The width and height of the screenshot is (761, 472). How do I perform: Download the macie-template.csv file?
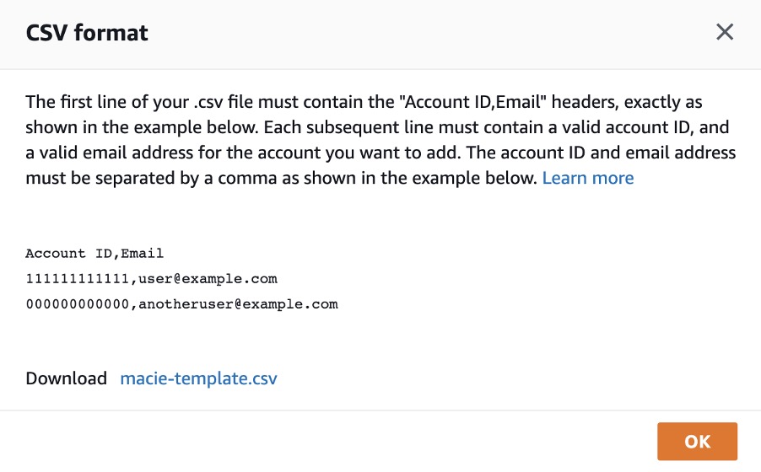(198, 378)
